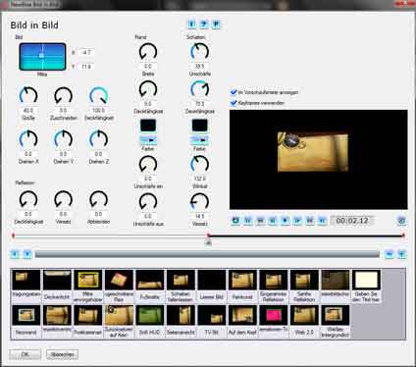Click the OK button

[26, 354]
